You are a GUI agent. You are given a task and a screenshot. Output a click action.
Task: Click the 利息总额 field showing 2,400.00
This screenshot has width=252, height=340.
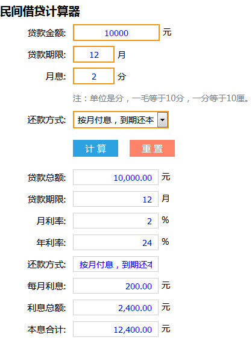[116, 307]
